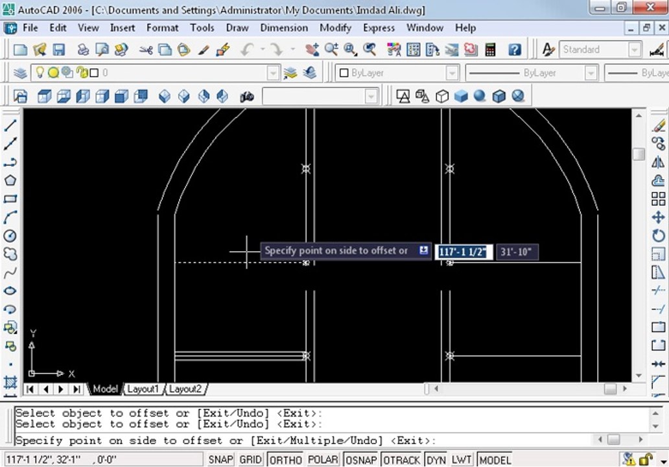Toggle ORTHO mode in status bar
This screenshot has height=467, width=669.
pyautogui.click(x=285, y=460)
